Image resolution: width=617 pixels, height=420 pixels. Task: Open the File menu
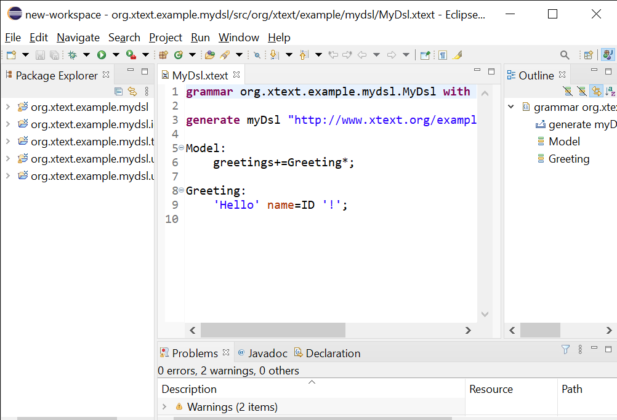point(13,38)
